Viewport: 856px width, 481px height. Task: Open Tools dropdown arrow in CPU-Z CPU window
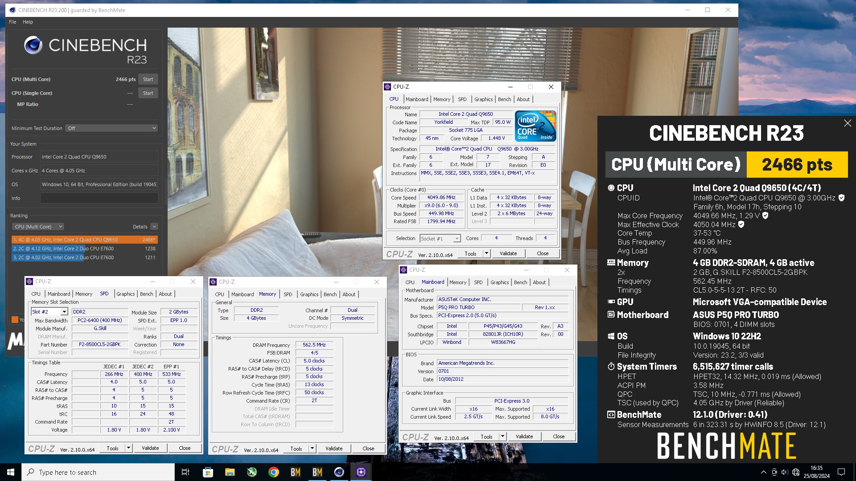point(486,253)
